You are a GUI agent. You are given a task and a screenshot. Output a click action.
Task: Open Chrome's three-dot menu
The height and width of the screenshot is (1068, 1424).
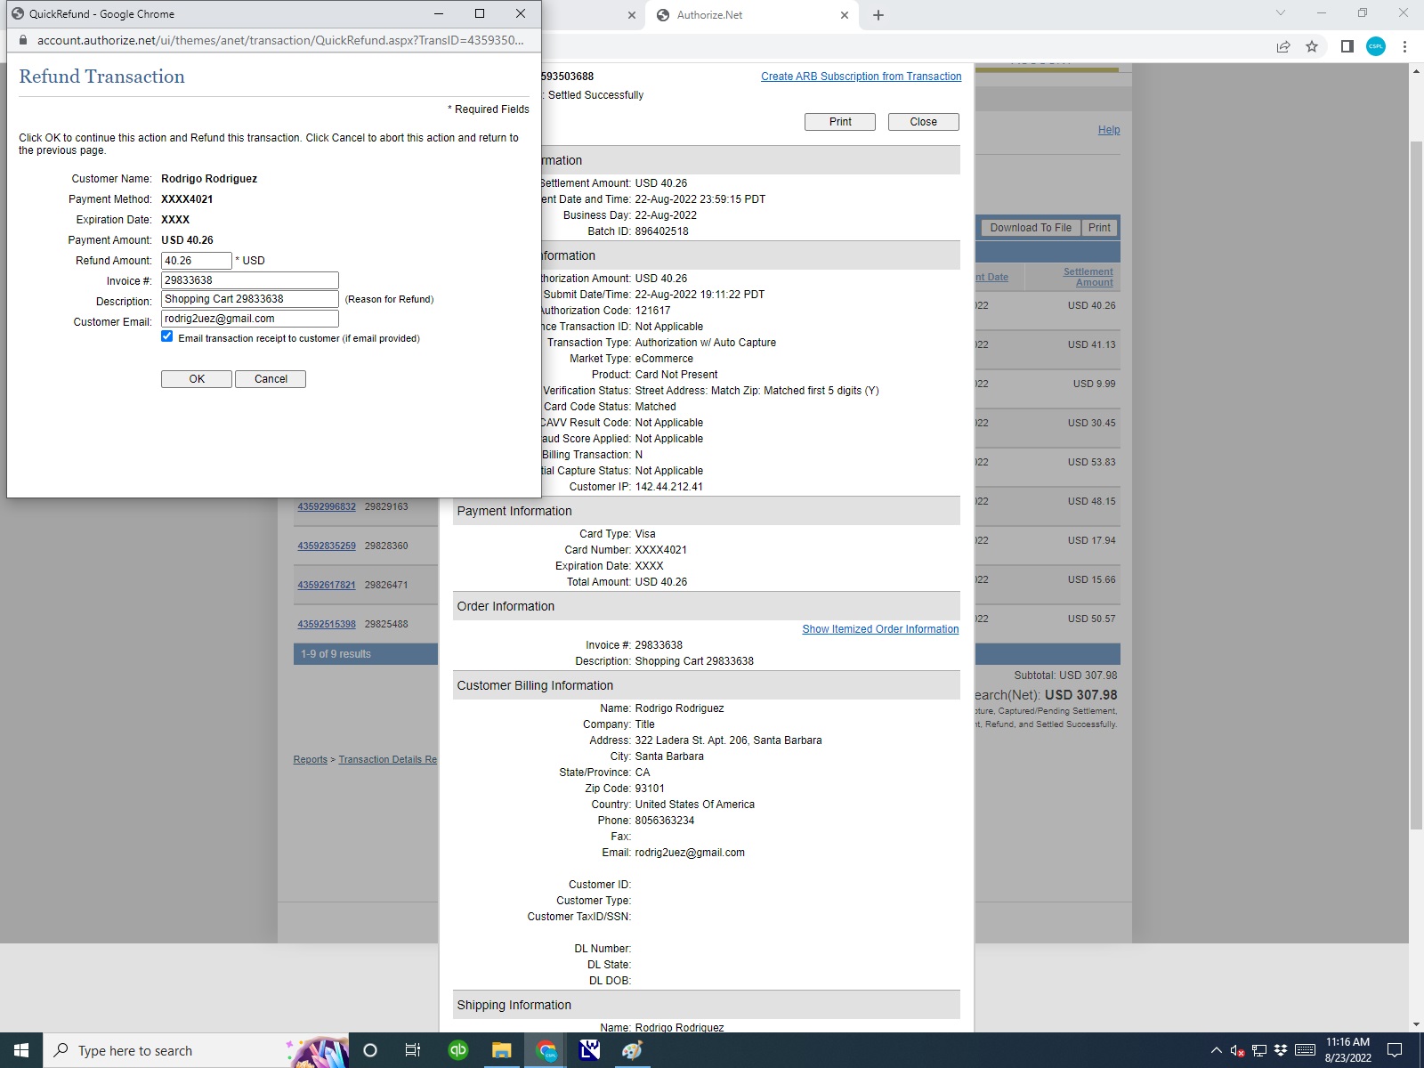(x=1405, y=46)
